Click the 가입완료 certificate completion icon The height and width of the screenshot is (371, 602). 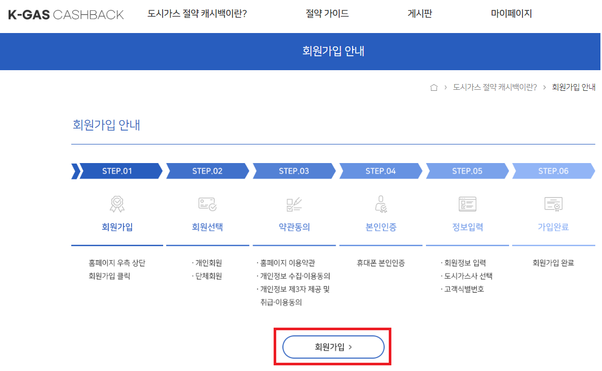(x=553, y=203)
